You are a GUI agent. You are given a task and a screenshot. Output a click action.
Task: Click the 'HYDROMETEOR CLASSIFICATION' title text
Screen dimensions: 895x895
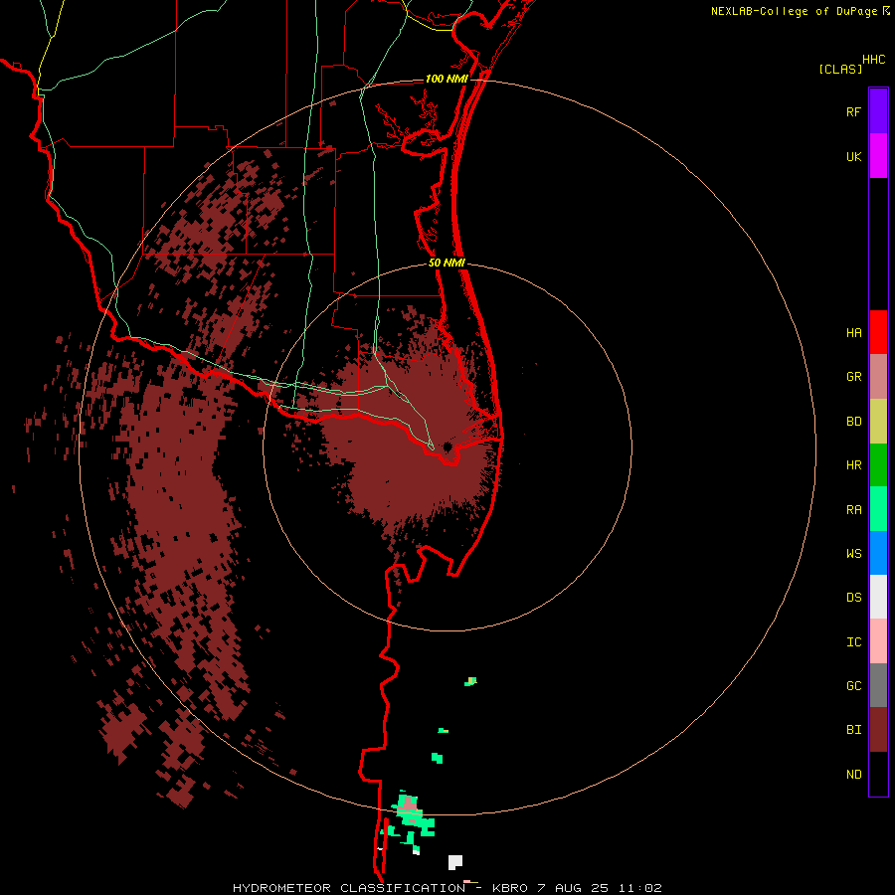point(349,888)
